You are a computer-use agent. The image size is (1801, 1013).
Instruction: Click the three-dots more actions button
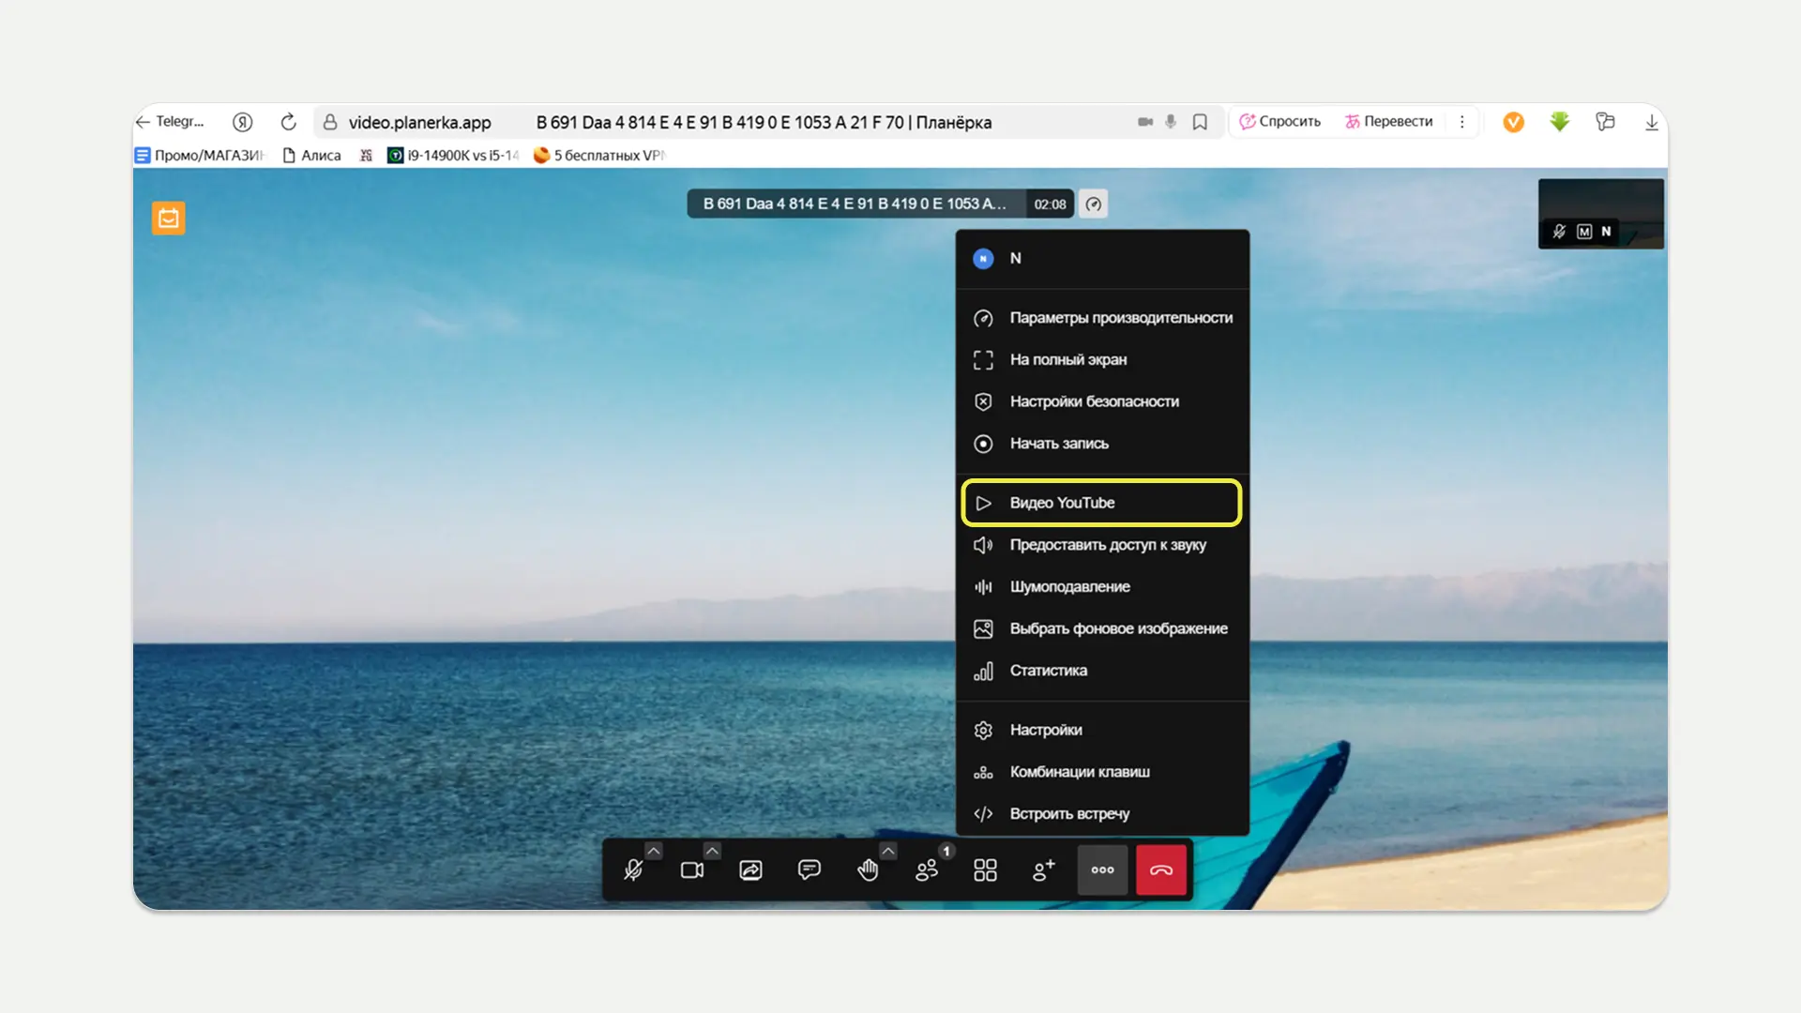click(x=1102, y=870)
